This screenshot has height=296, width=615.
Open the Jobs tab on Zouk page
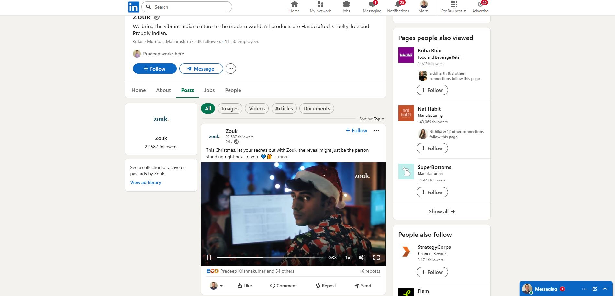pos(209,90)
